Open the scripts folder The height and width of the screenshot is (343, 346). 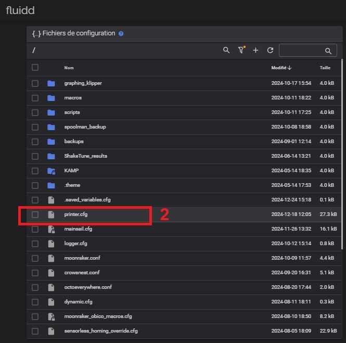tap(72, 112)
